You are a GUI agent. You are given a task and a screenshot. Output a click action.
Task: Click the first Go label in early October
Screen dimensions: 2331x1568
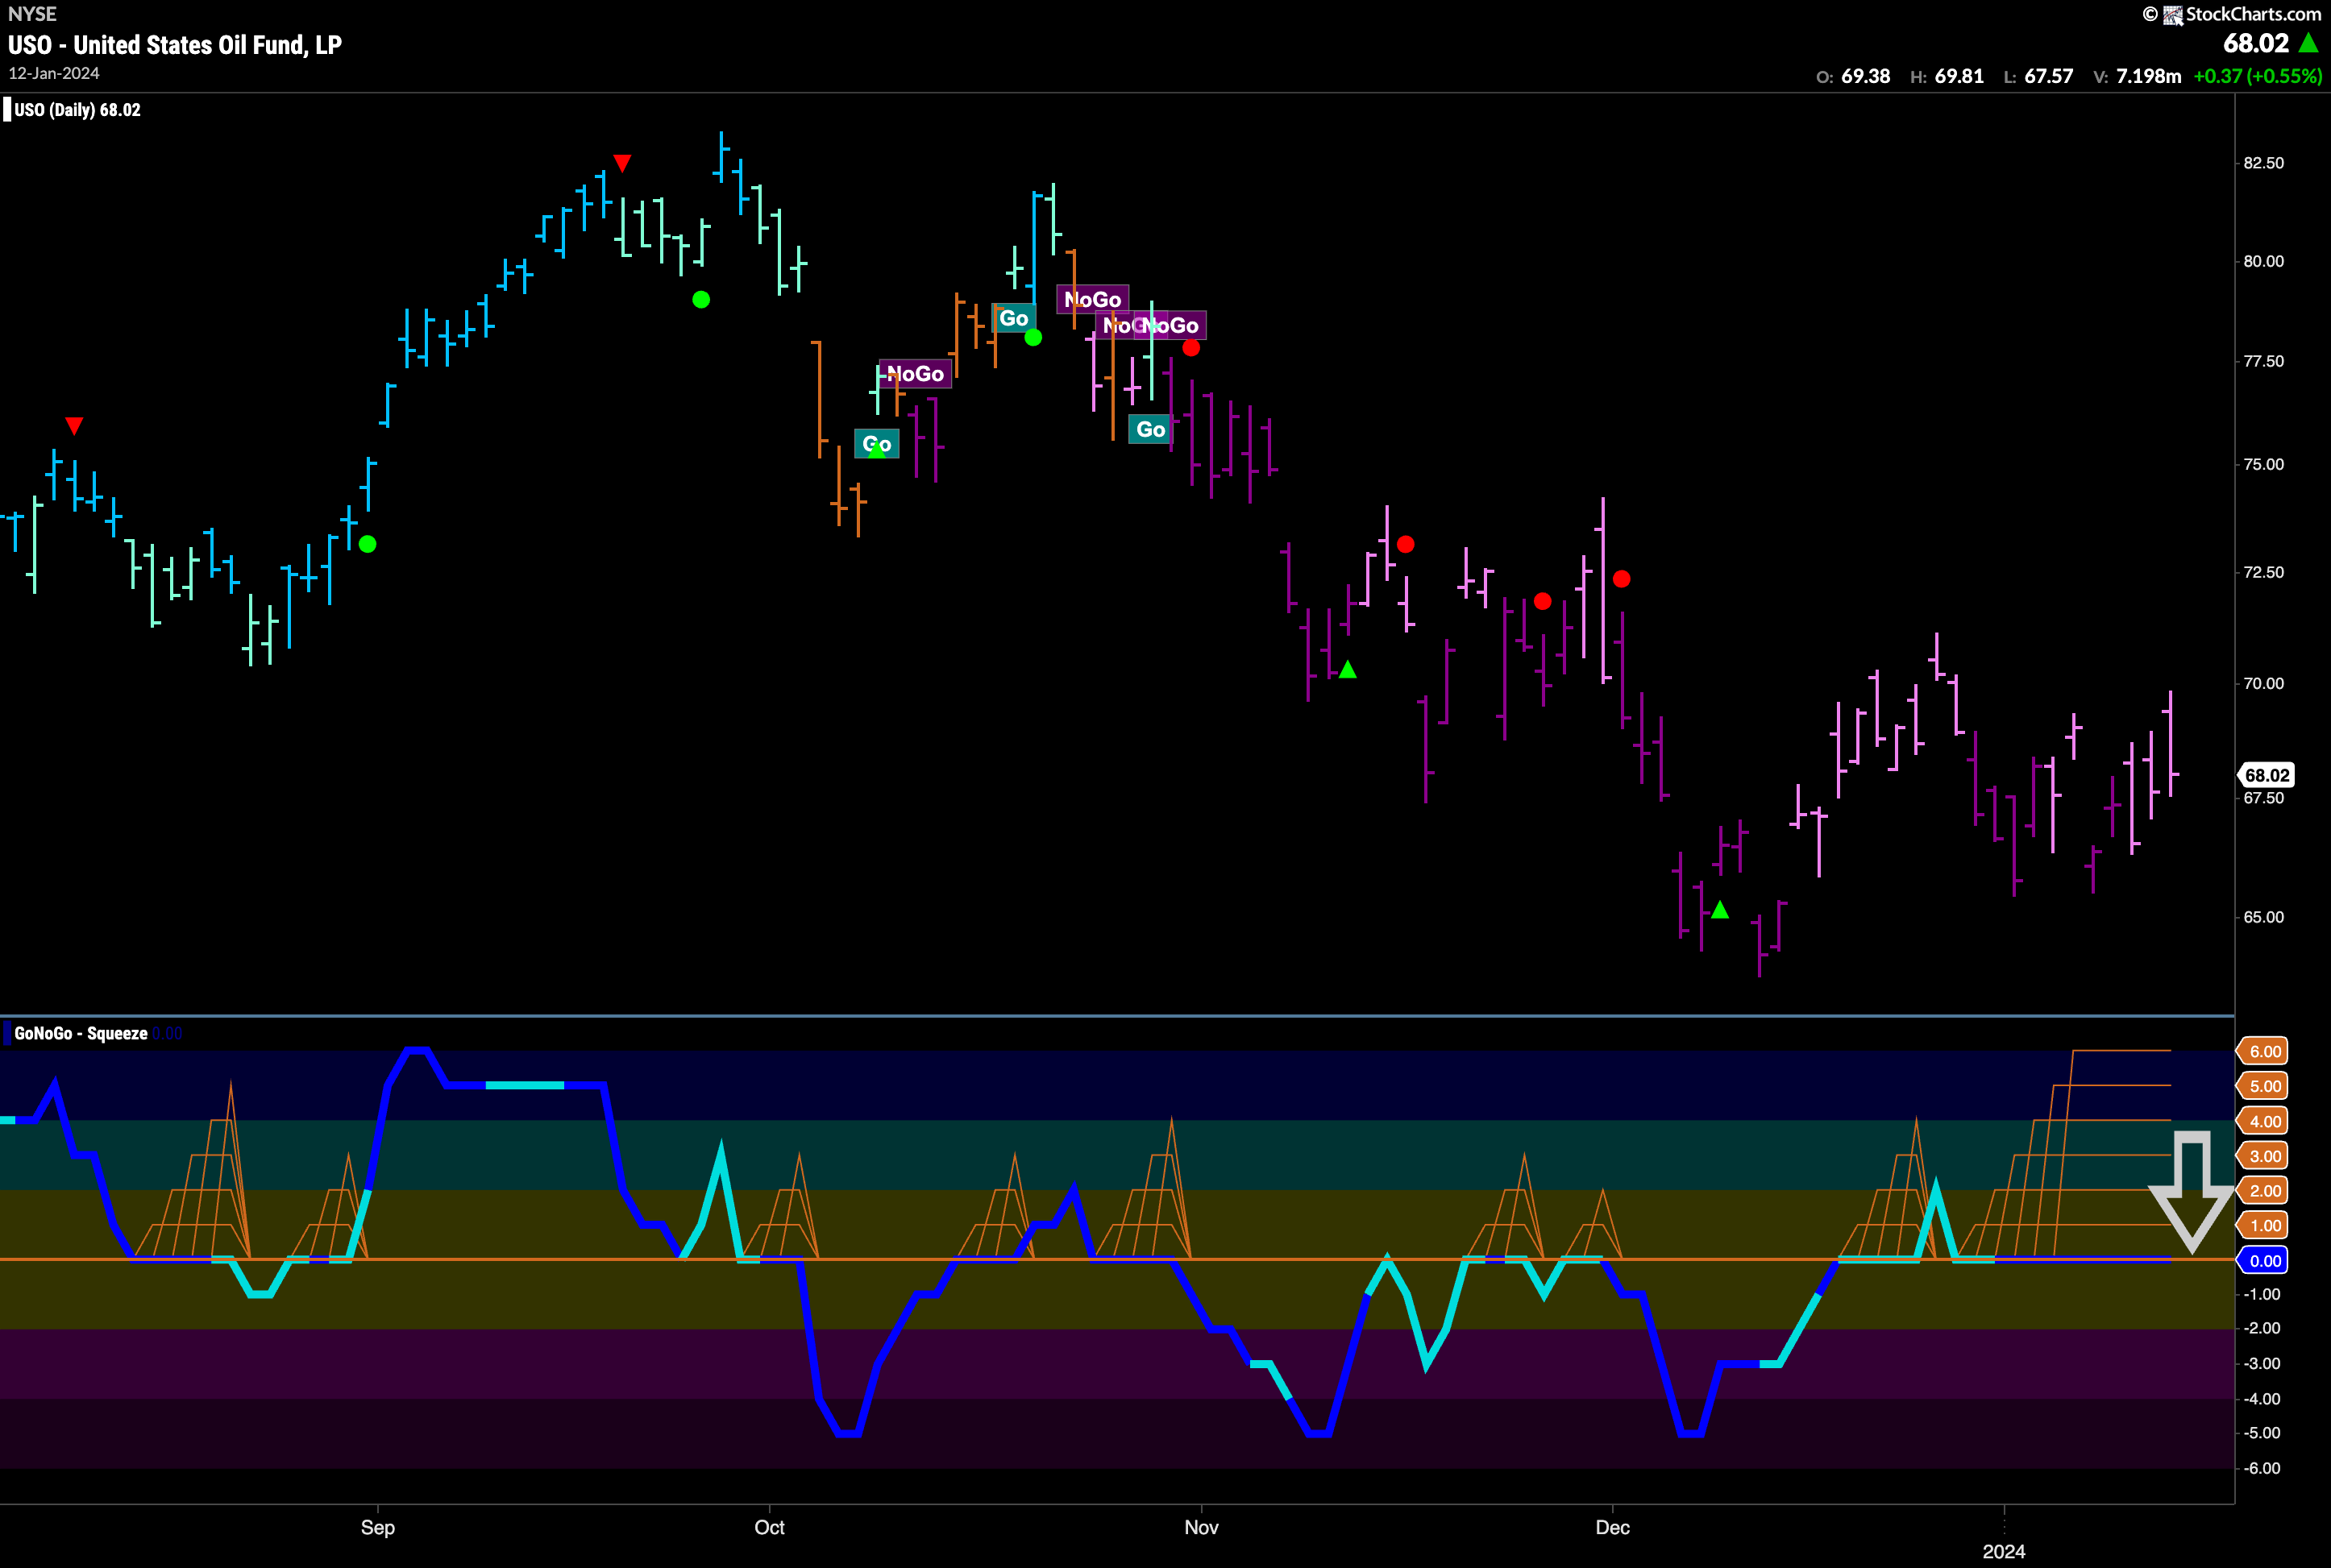click(876, 444)
